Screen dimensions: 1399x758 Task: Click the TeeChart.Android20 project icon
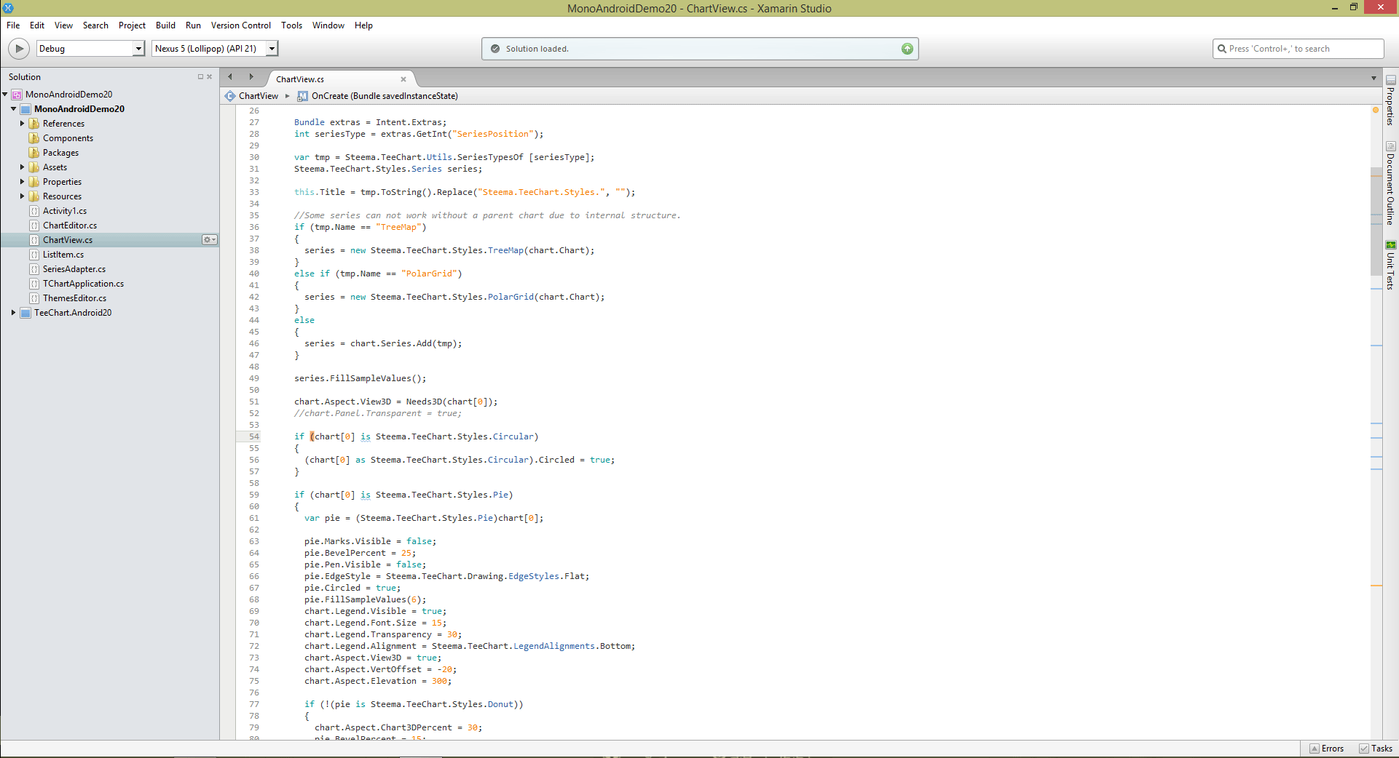(25, 313)
